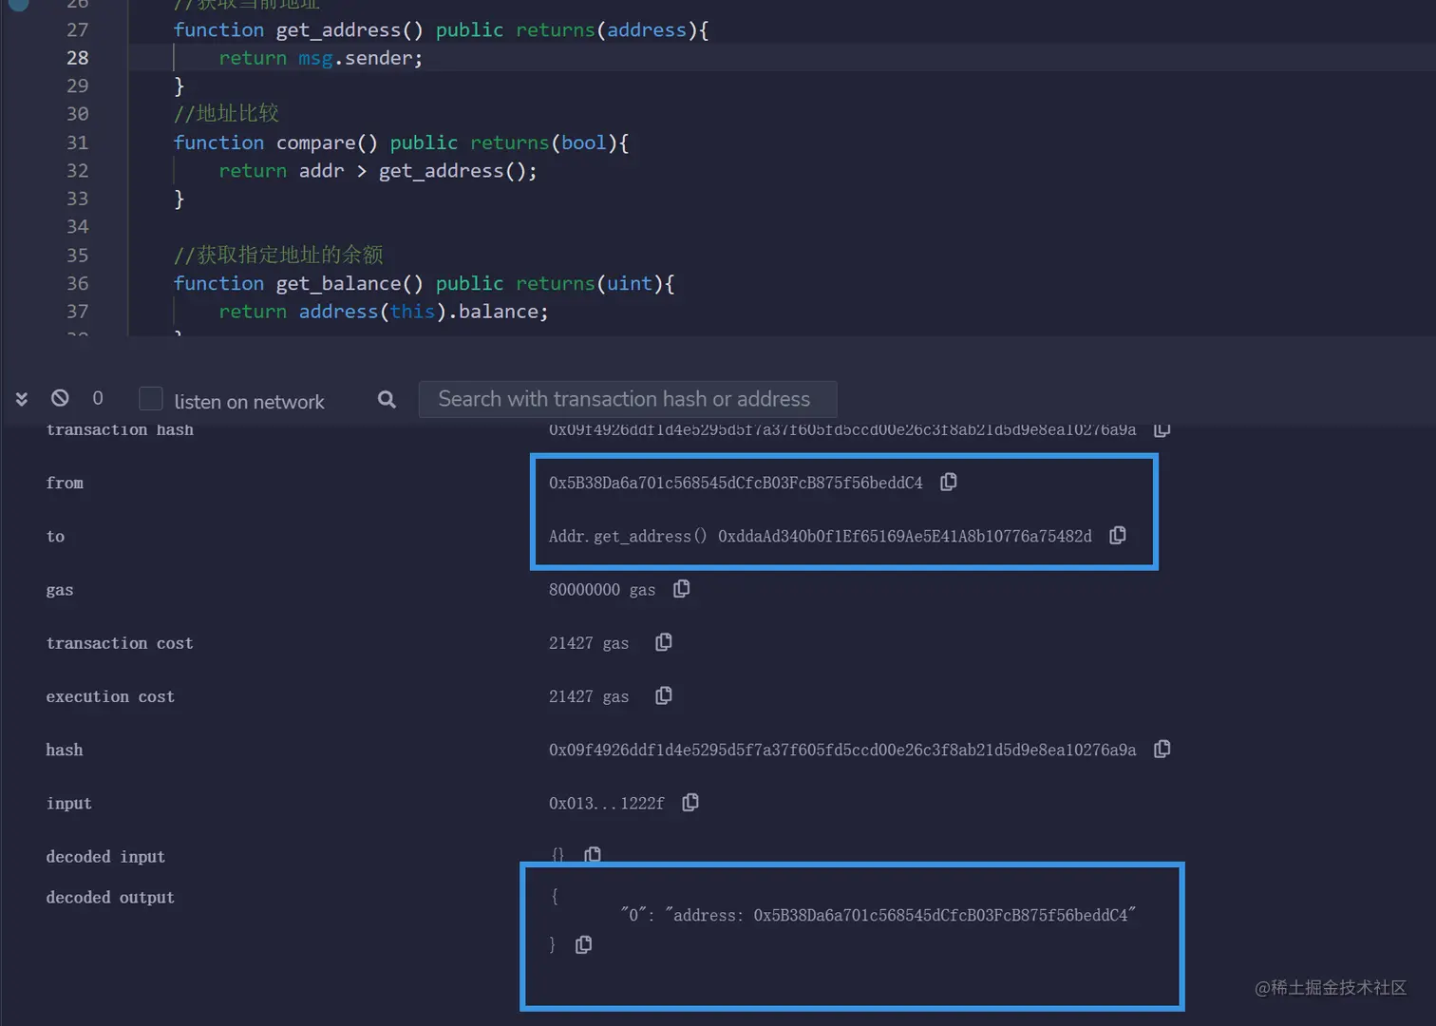The image size is (1436, 1026).
Task: Click 'get_balance()' function name in code
Action: 350,283
